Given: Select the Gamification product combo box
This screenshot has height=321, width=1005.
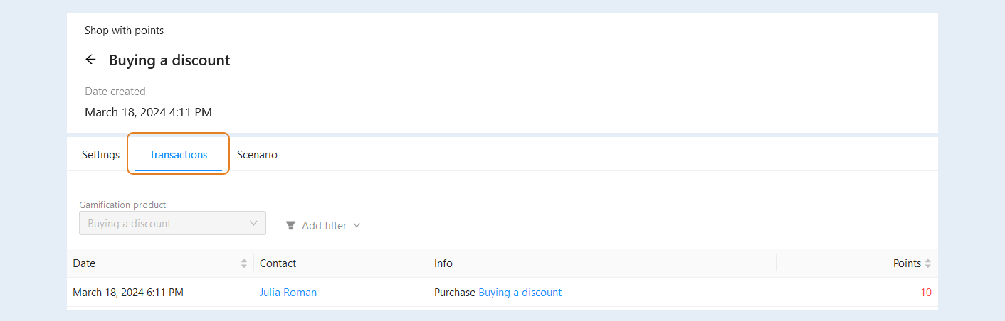Looking at the screenshot, I should [x=172, y=223].
